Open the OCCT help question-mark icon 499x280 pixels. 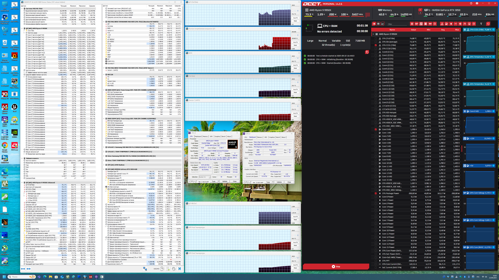[471, 3]
